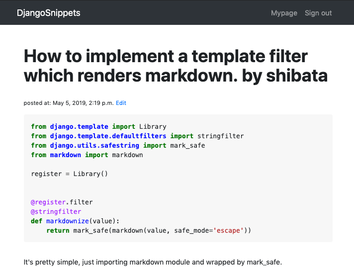Screen dimensions: 354x274
Task: Click the 'django.template.defaultfilters' import line
Action: [137, 136]
